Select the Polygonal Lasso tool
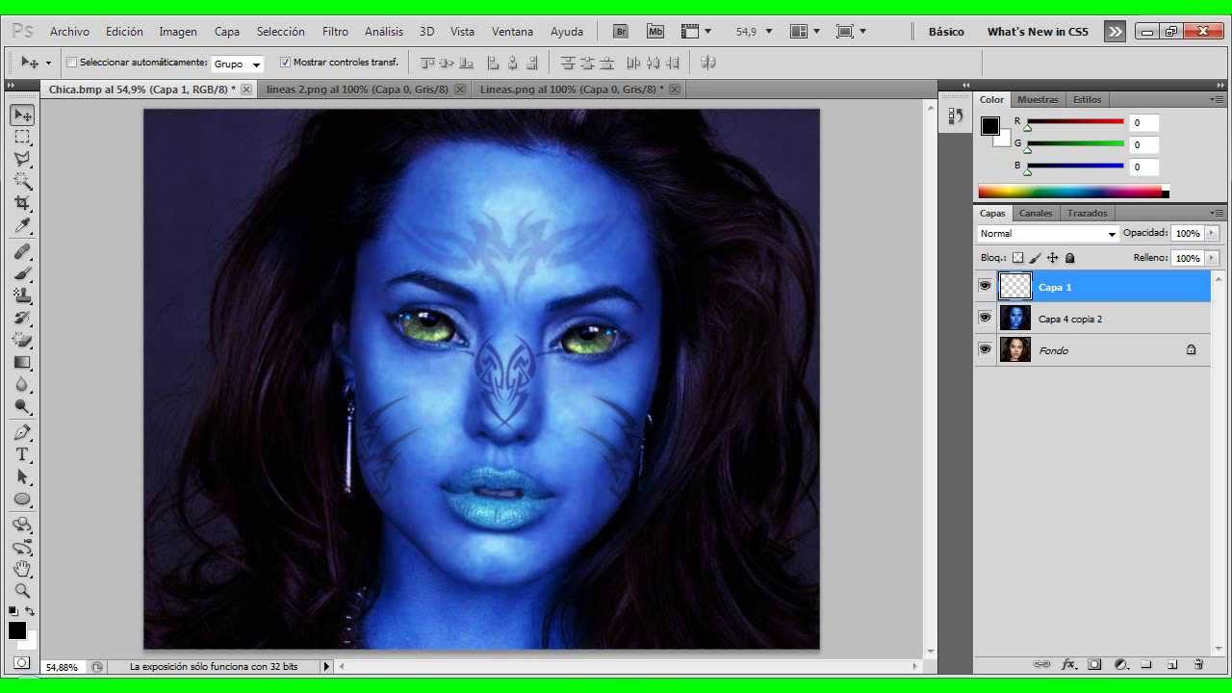The width and height of the screenshot is (1232, 693). (x=22, y=160)
